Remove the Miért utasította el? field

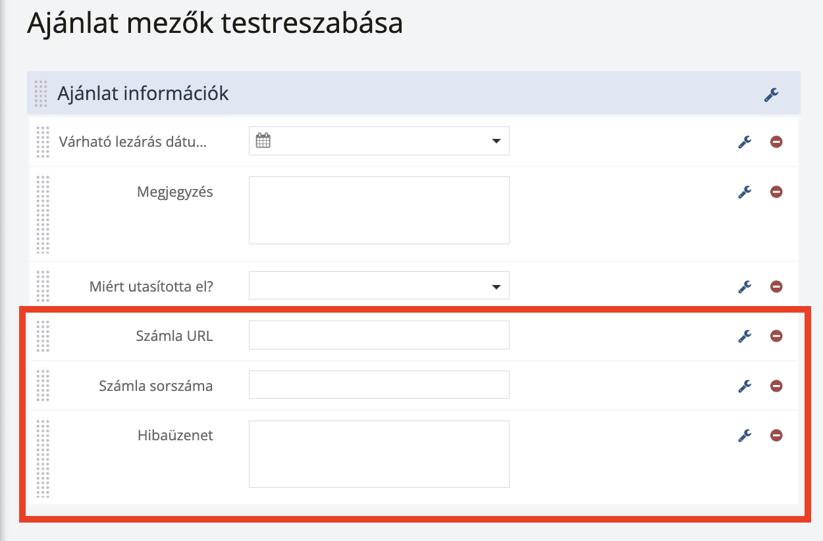coord(776,286)
